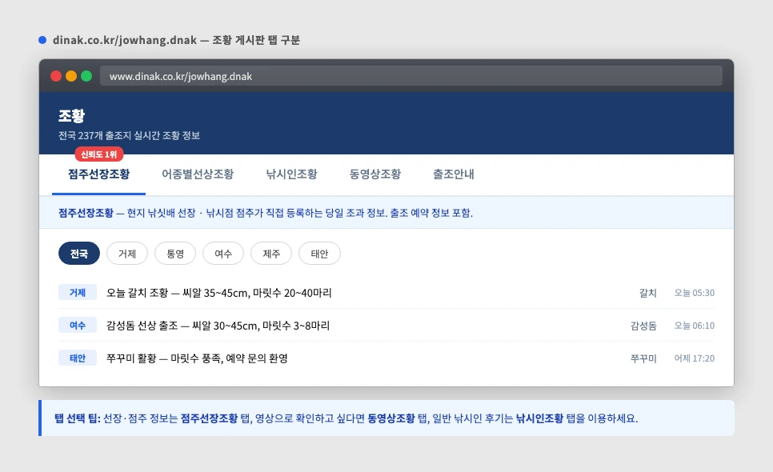Filter reports by 통영 chip
Screen dimensions: 773x472
tap(175, 254)
